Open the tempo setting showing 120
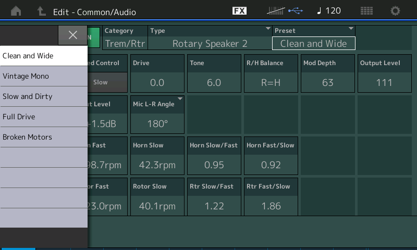Image resolution: width=417 pixels, height=250 pixels. tap(329, 11)
